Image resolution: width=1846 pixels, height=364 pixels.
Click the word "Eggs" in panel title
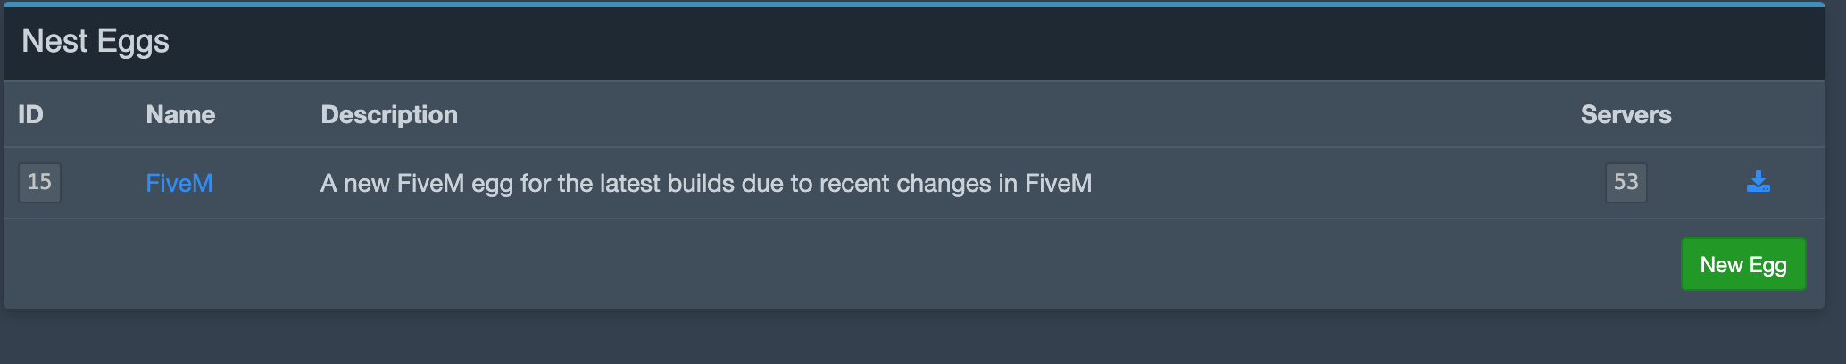133,41
